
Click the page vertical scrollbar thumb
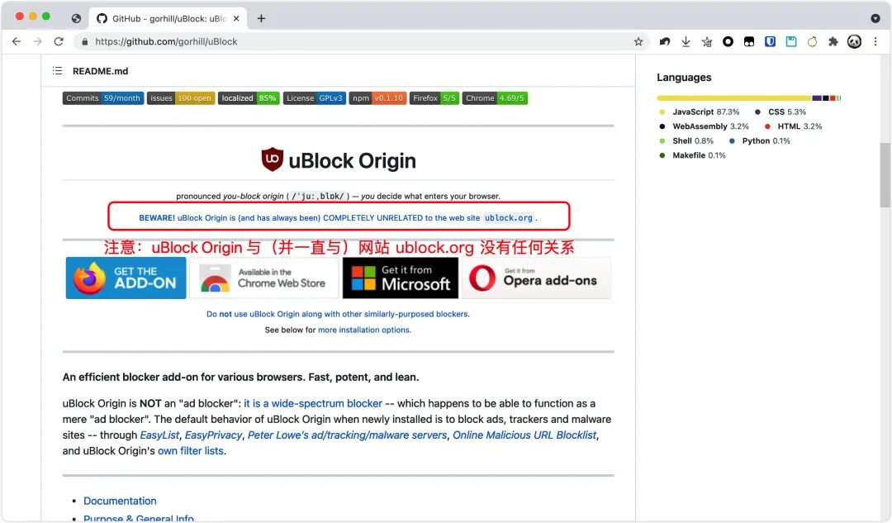click(885, 175)
